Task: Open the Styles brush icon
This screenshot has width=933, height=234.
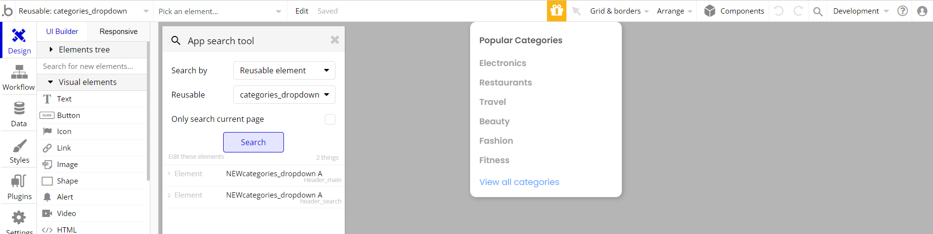Action: coord(19,145)
